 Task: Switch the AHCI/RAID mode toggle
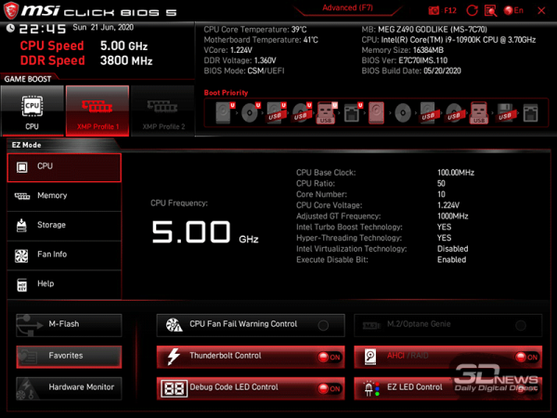coord(525,357)
